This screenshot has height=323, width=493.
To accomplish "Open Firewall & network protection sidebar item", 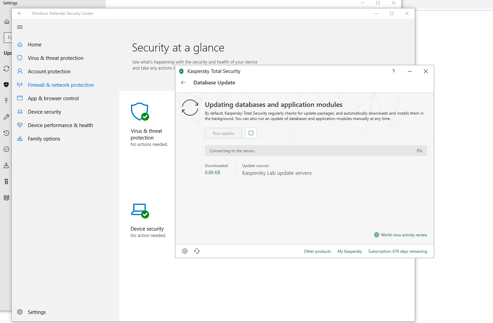I will (61, 85).
